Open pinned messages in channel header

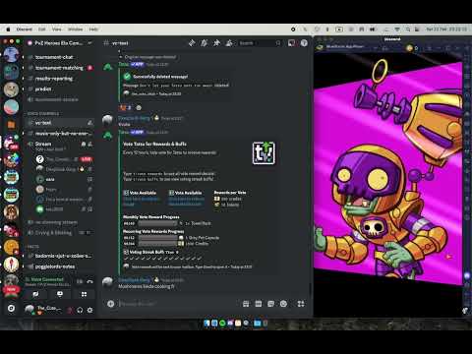pos(216,43)
